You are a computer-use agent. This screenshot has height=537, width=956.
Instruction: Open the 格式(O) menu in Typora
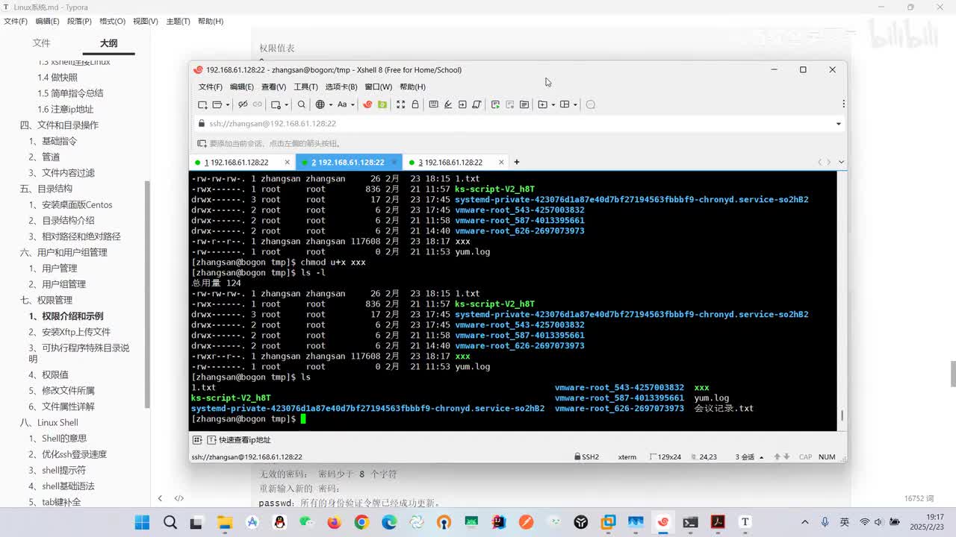pos(112,22)
